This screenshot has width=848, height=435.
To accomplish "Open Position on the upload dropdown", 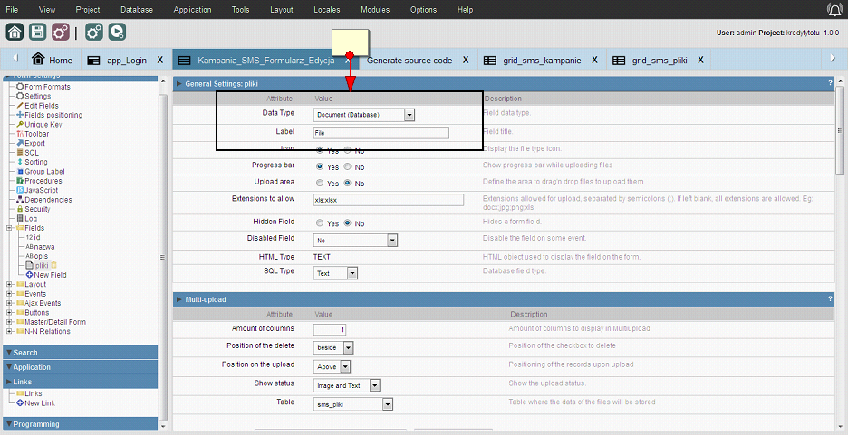I will [x=332, y=367].
